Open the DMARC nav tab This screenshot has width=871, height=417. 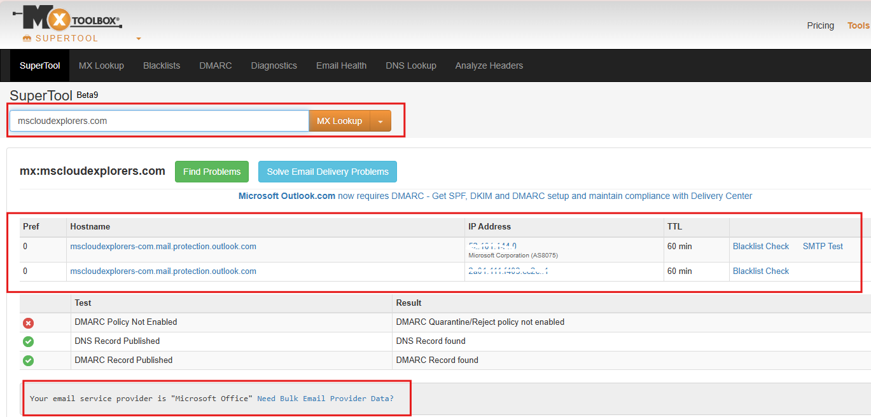(x=216, y=65)
